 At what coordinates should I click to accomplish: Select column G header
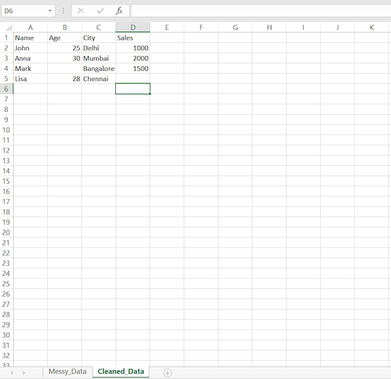[235, 27]
